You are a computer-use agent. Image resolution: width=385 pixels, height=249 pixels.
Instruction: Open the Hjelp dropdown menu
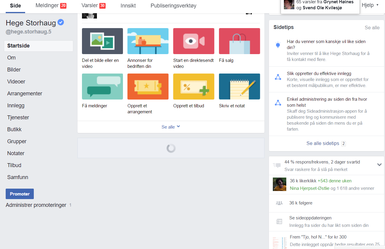370,5
